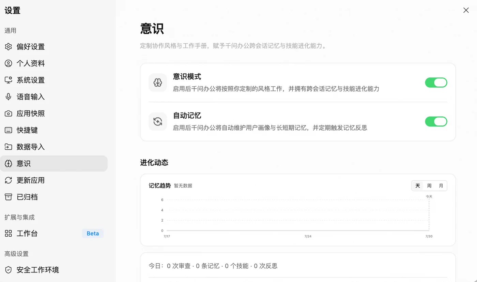Click the brain icon in 意识模式 row
This screenshot has width=477, height=282.
coord(158,83)
